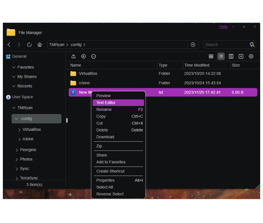Expand the Peergine folder in tree
The height and width of the screenshot is (223, 263).
[17, 150]
